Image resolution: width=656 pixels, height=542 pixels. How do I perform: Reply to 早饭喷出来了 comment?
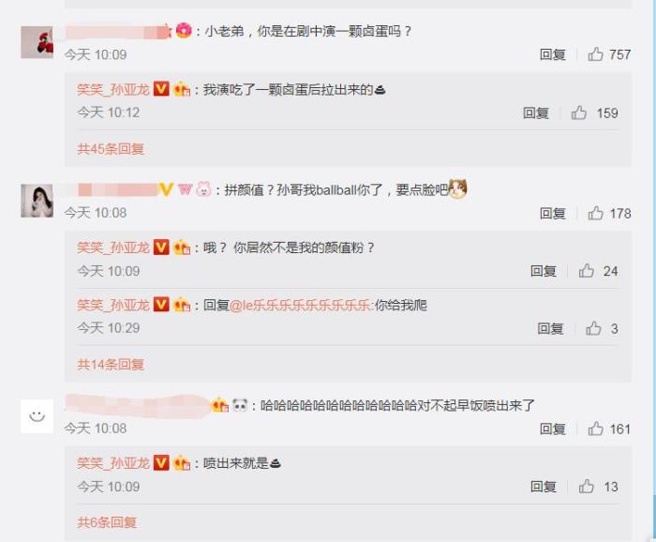point(552,429)
